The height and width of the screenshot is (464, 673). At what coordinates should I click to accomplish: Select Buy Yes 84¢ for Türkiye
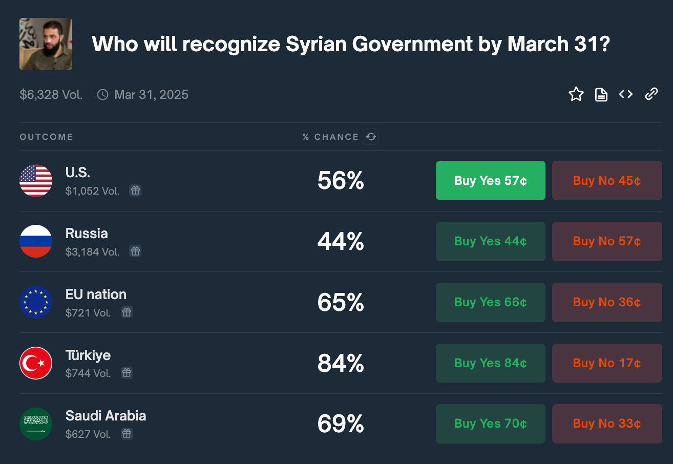tap(490, 363)
